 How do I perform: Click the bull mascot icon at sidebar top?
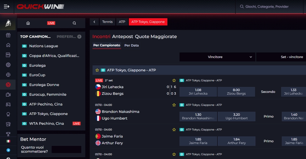click(x=8, y=23)
